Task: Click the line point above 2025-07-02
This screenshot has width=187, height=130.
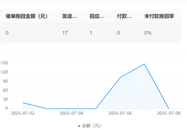Action: (x=23, y=103)
